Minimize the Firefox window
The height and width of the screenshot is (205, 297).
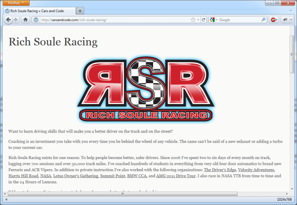269,3
